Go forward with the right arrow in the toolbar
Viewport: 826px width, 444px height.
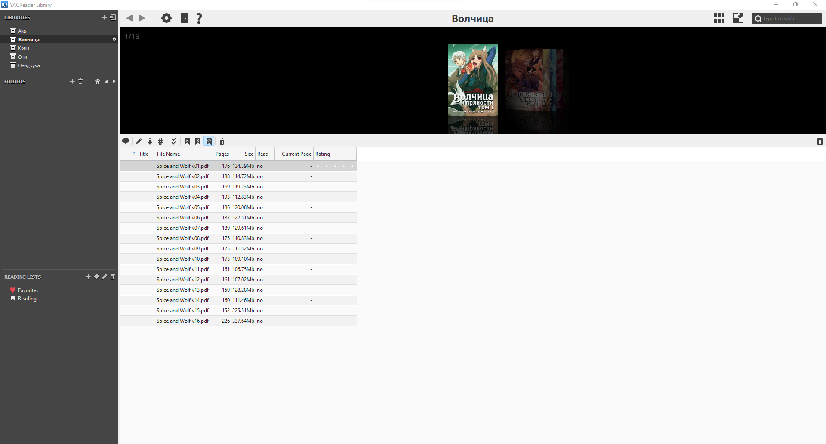[x=142, y=18]
